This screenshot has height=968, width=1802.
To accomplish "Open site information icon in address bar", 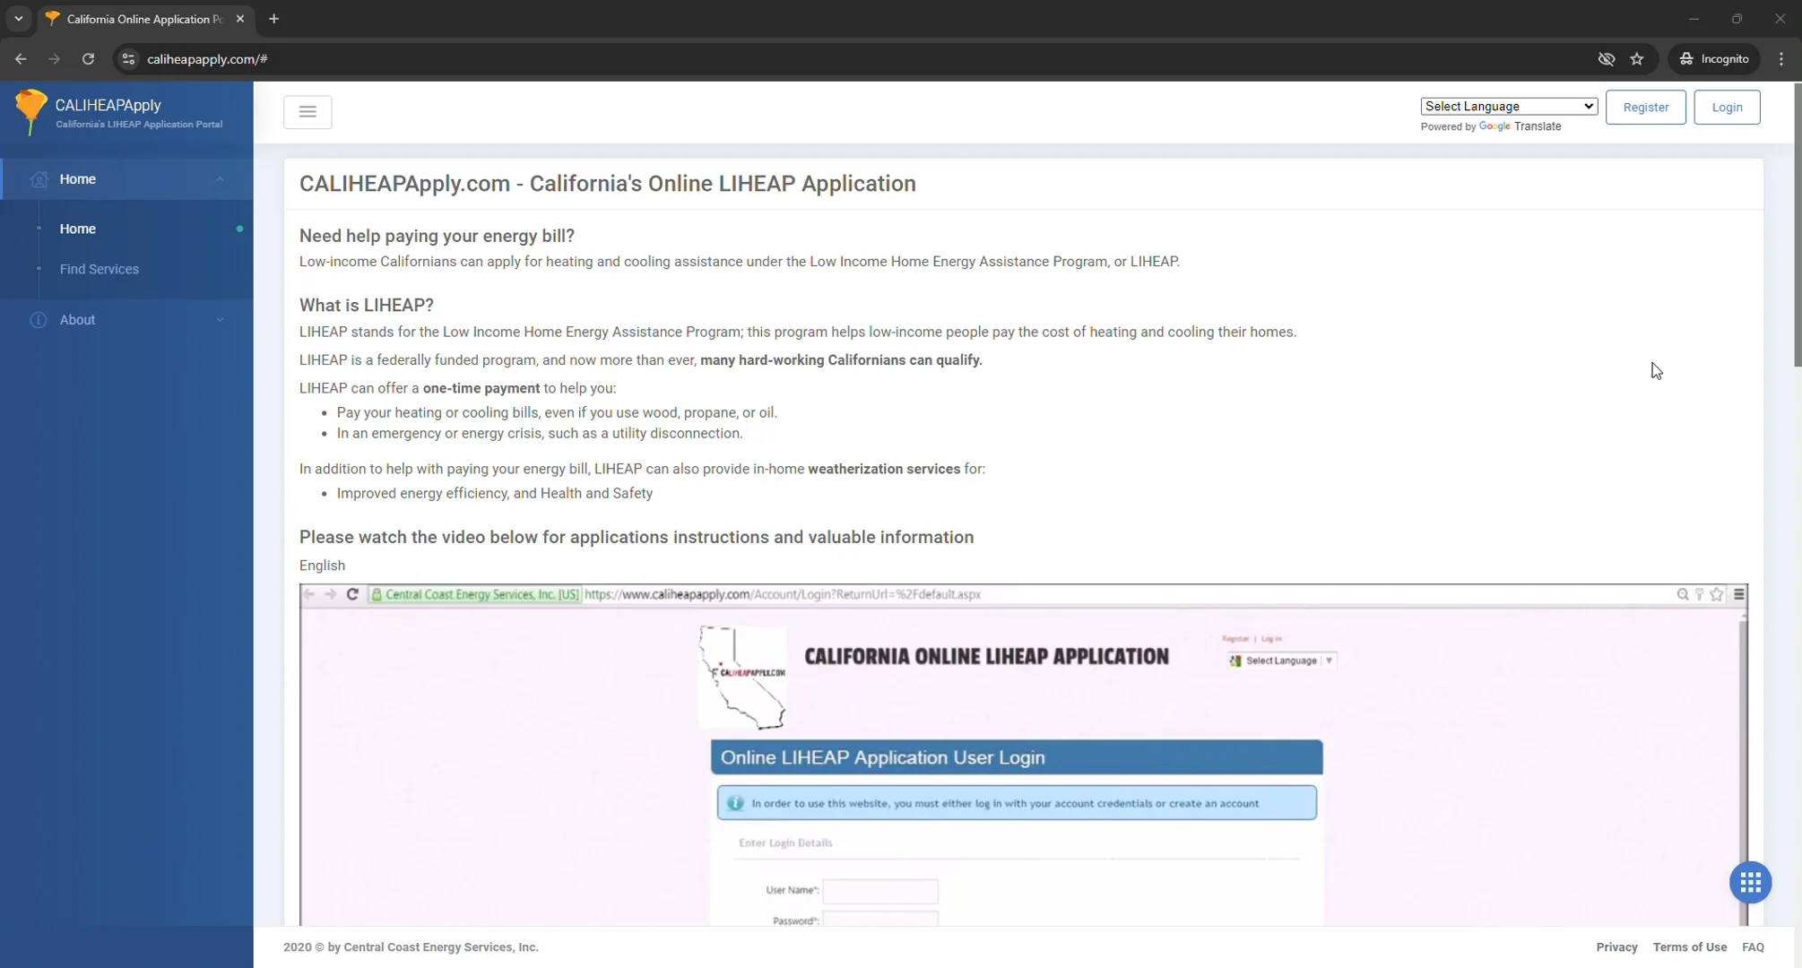I will pyautogui.click(x=128, y=59).
